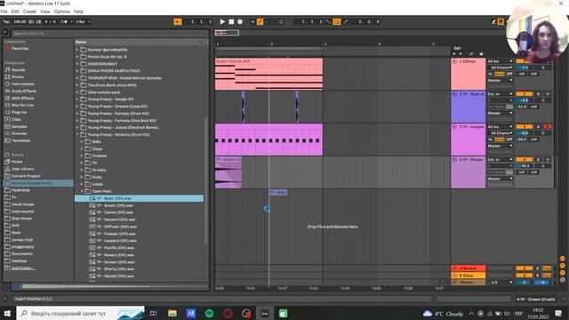The image size is (569, 320).
Task: Solo the 4 YF - Dream track
Action: click(x=538, y=160)
